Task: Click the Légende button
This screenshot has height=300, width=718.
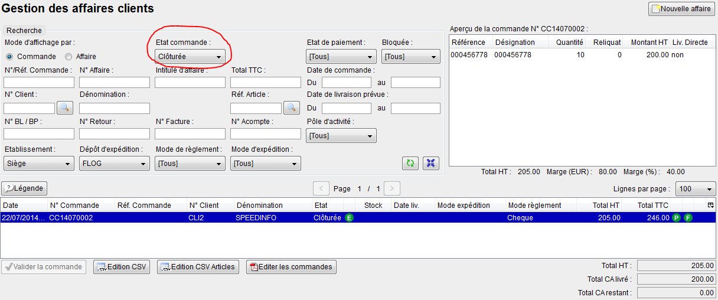Action: (24, 188)
